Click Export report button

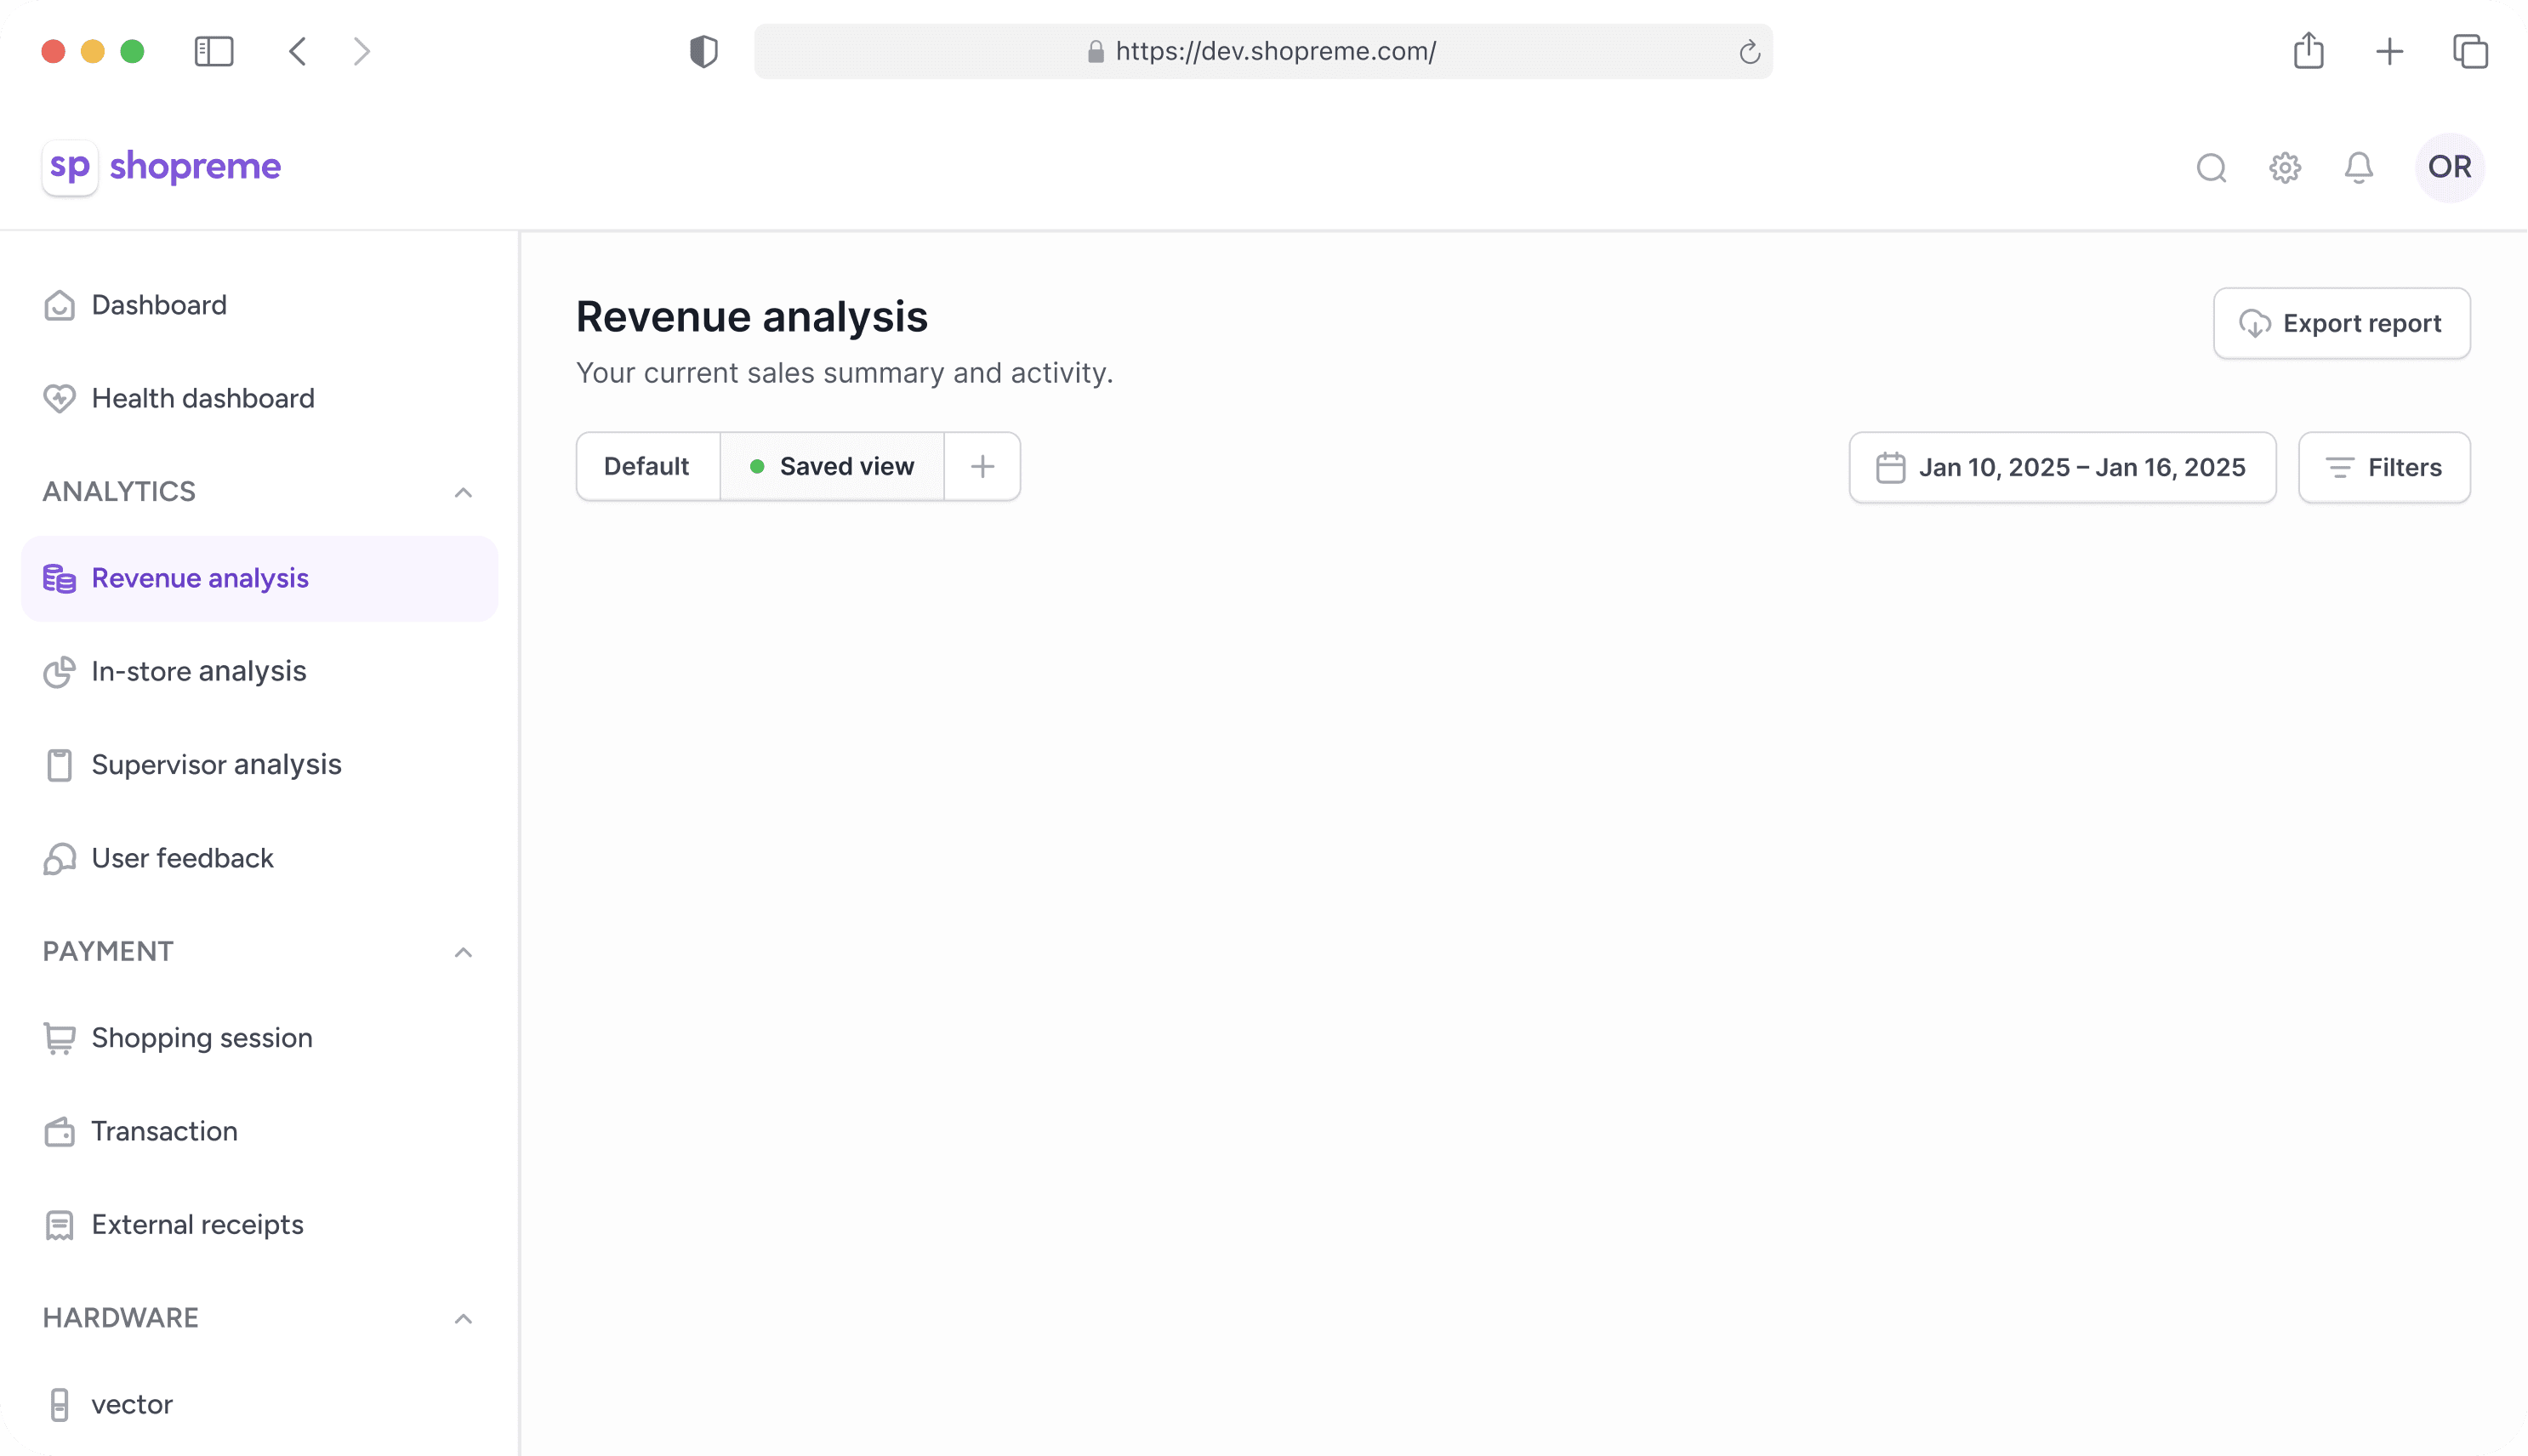[x=2341, y=323]
